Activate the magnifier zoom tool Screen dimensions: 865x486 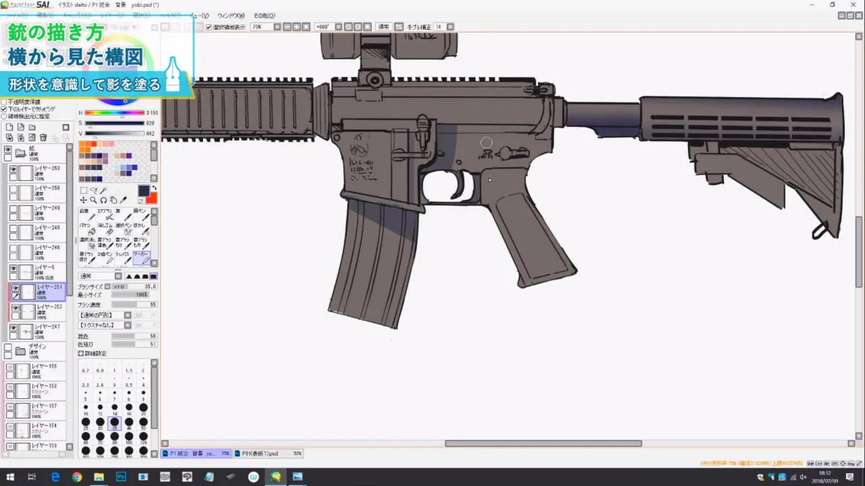point(93,200)
